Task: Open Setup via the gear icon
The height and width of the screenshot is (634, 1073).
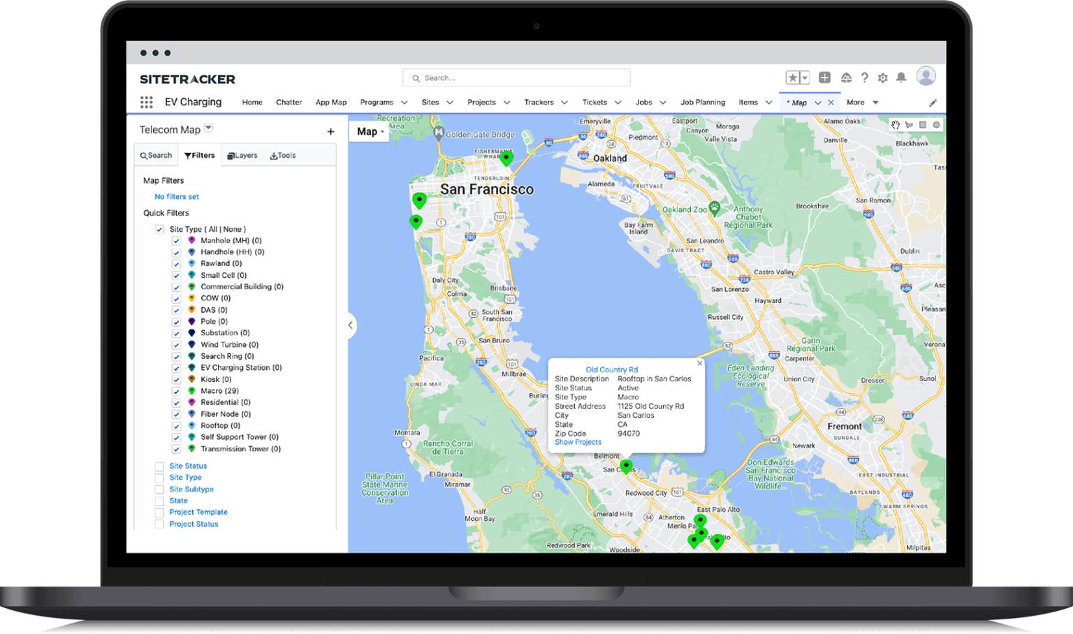Action: tap(882, 78)
